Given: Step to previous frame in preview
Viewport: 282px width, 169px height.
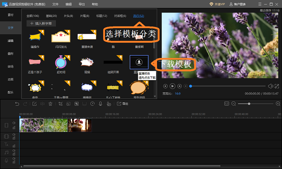Looking at the screenshot, I should (165, 86).
